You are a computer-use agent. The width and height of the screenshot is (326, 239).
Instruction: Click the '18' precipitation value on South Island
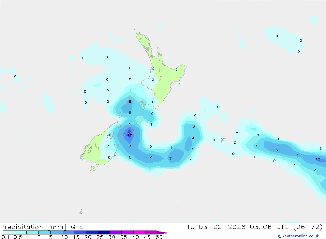(130, 135)
